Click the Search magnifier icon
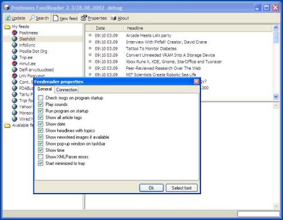 32,18
